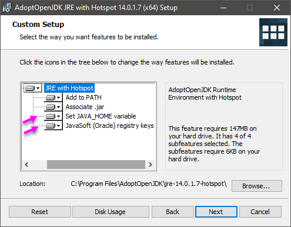Screen dimensions: 291x227
Task: Select JavaSoft (Oracle) registry keys feature
Action: [109, 126]
